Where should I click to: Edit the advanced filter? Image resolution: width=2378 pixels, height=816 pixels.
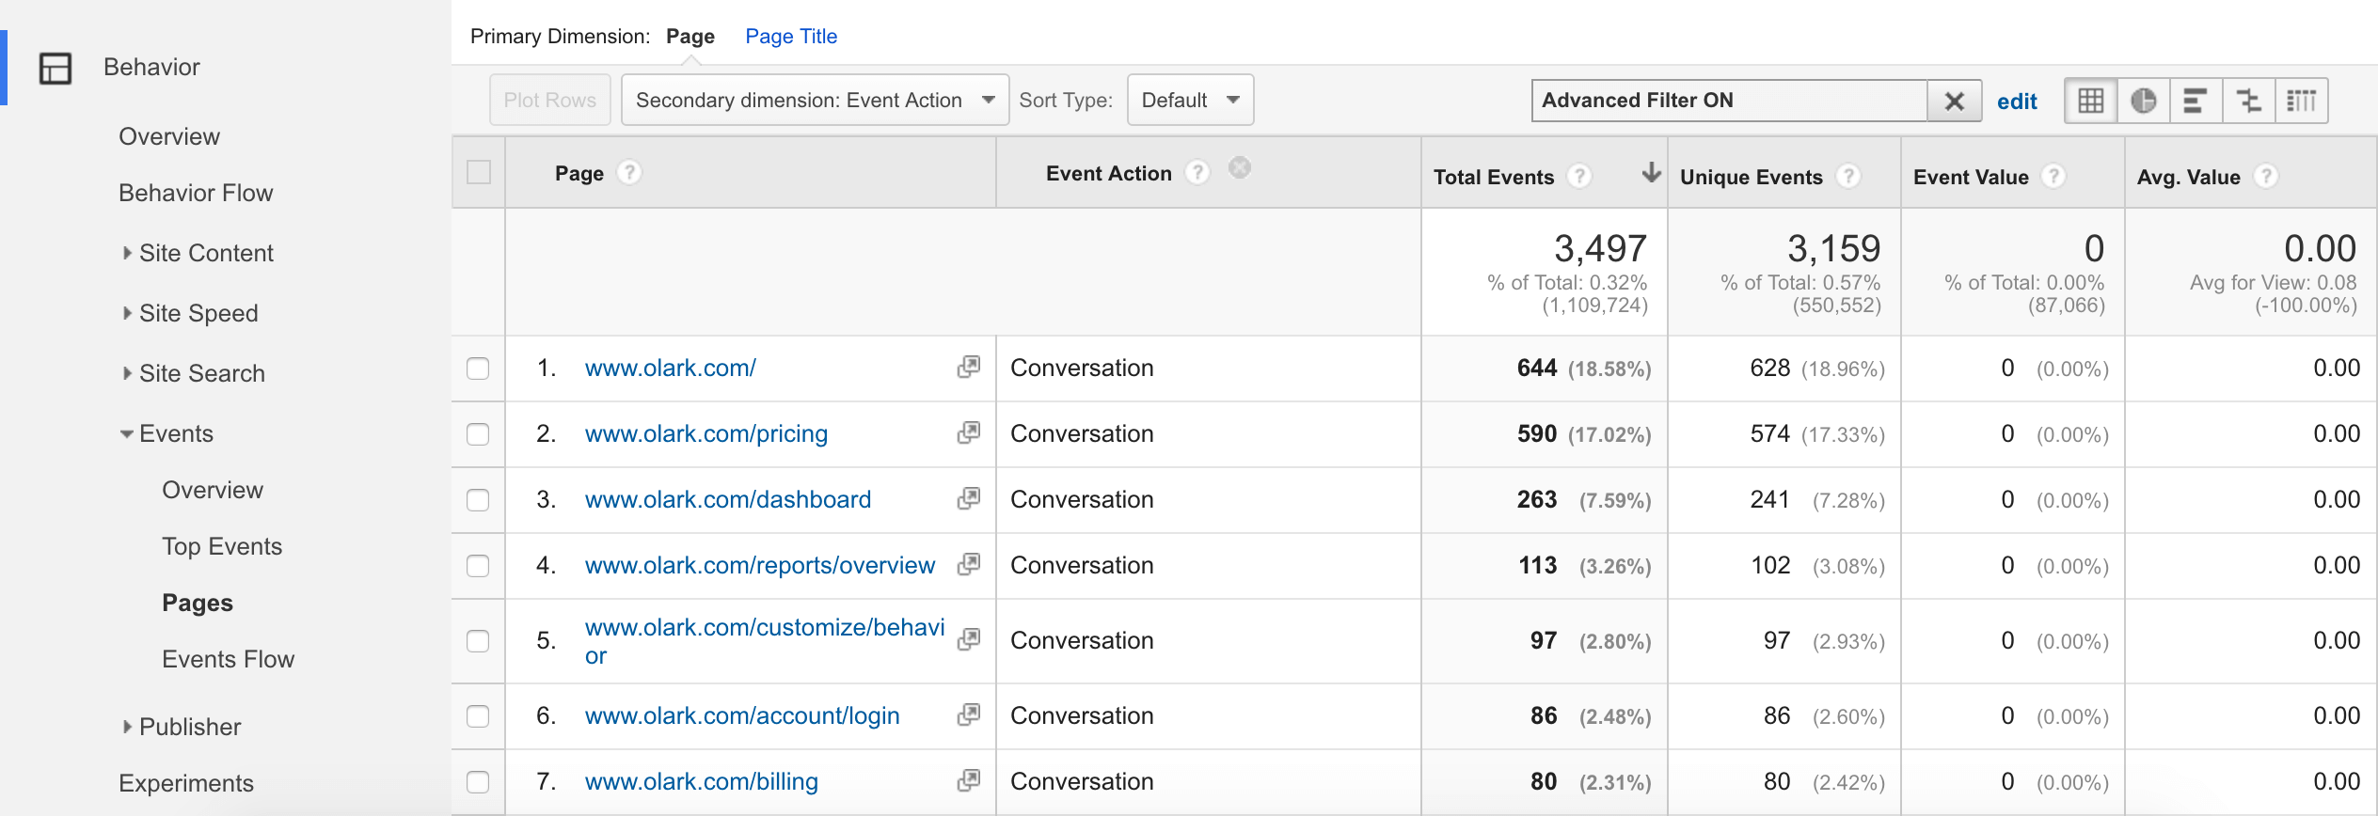click(2016, 102)
